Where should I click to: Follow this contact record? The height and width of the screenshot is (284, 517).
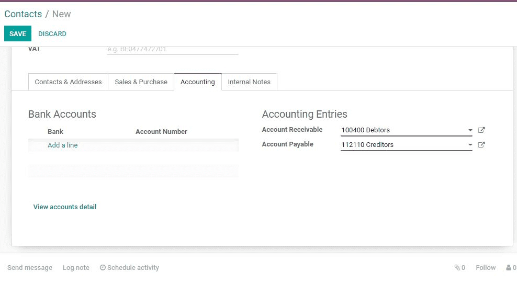pyautogui.click(x=486, y=268)
